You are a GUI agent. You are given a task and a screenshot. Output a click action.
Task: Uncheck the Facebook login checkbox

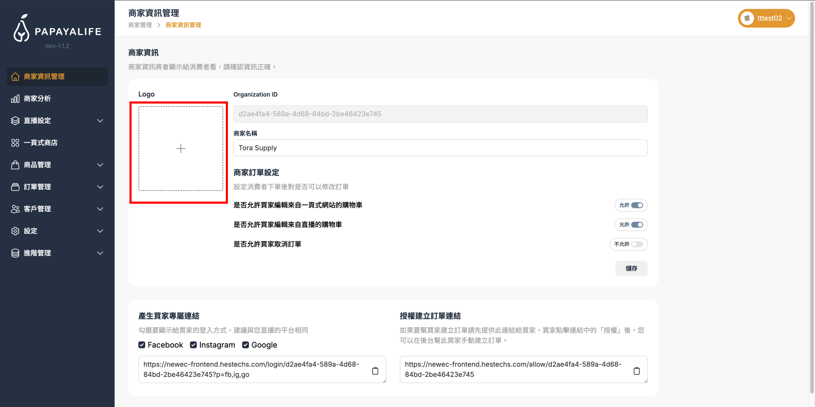[142, 345]
